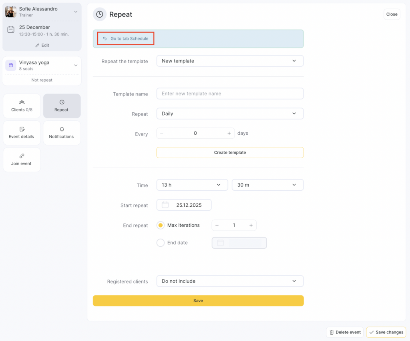Viewport: 410px width, 341px height.
Task: Click Sofie Alessandro's trainer avatar
Action: pyautogui.click(x=11, y=12)
